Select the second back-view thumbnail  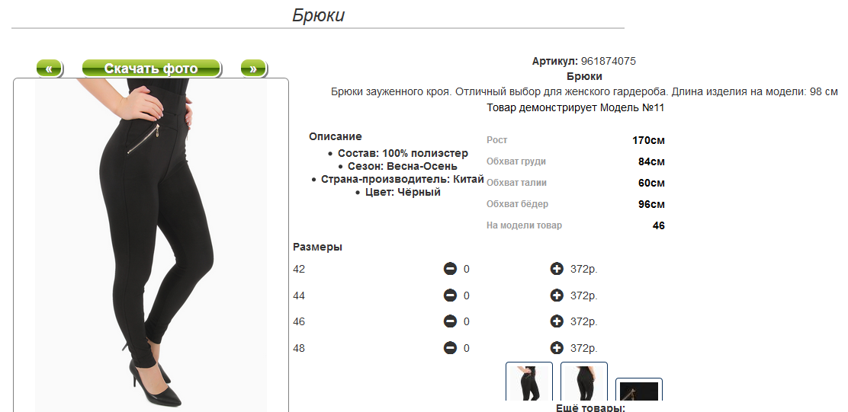click(x=584, y=382)
